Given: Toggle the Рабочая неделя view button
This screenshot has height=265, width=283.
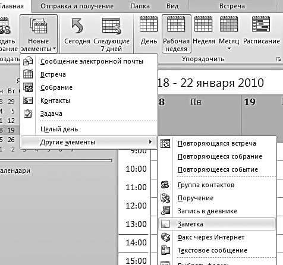Looking at the screenshot, I should click(x=177, y=34).
